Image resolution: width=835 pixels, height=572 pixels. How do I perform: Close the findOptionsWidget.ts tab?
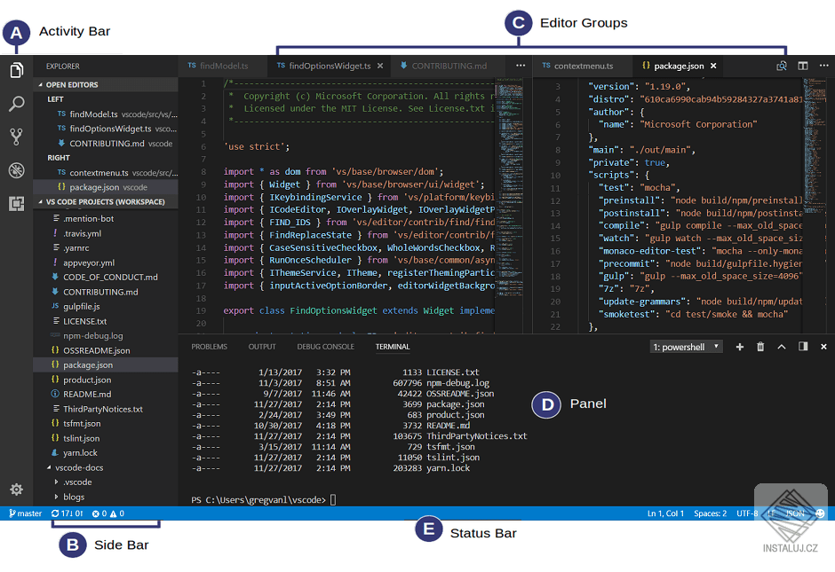(x=382, y=66)
